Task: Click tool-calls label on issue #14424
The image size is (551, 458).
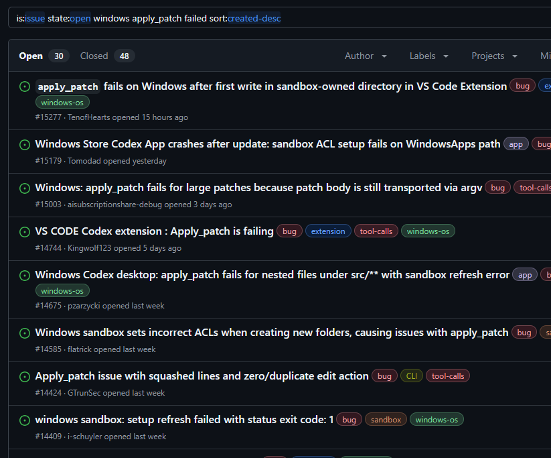Action: coord(448,376)
